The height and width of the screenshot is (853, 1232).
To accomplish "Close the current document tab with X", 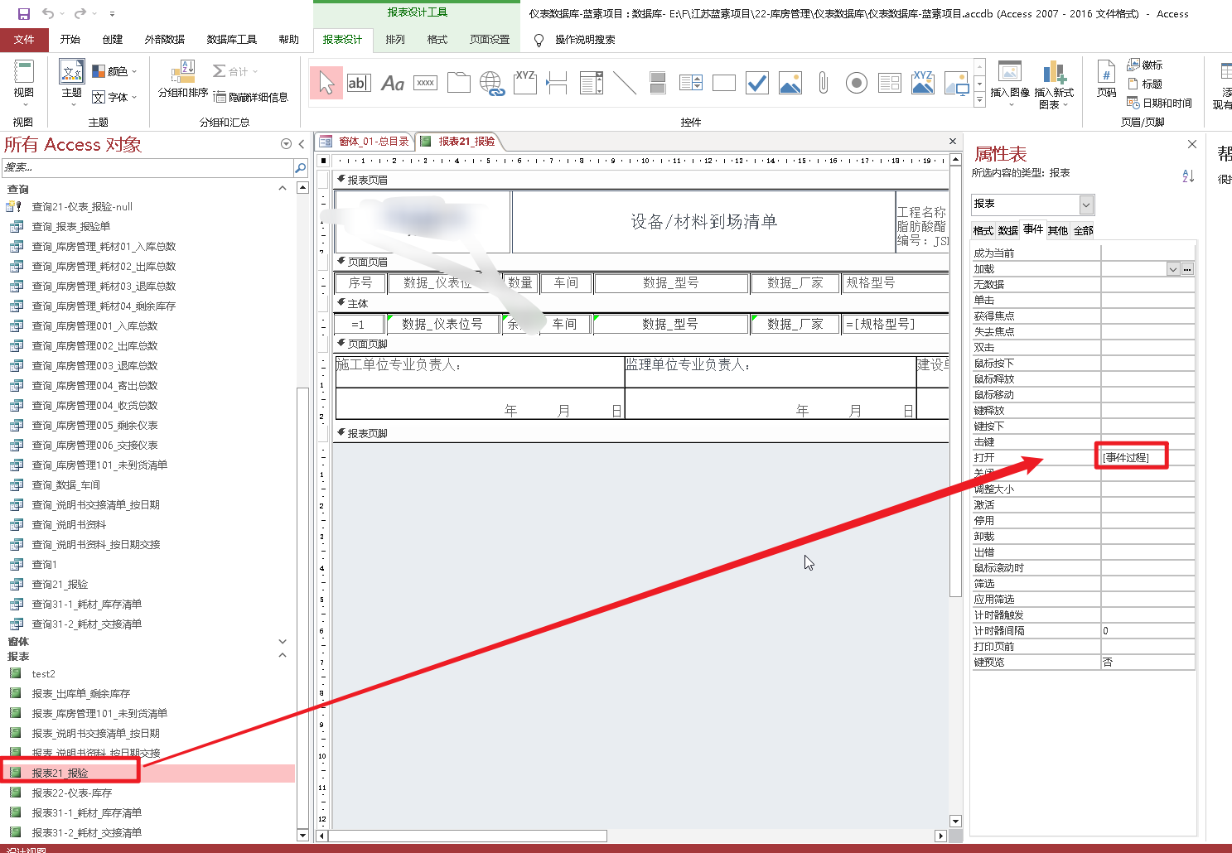I will [x=953, y=142].
